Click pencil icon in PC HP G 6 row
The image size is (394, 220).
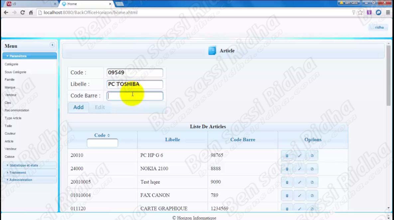(299, 155)
